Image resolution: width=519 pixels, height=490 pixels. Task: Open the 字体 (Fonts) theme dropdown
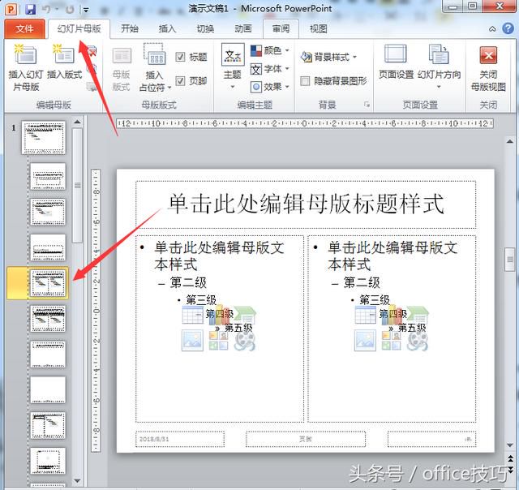tap(270, 69)
